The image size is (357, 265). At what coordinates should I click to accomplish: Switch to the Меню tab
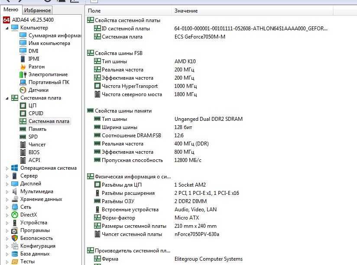pyautogui.click(x=11, y=10)
